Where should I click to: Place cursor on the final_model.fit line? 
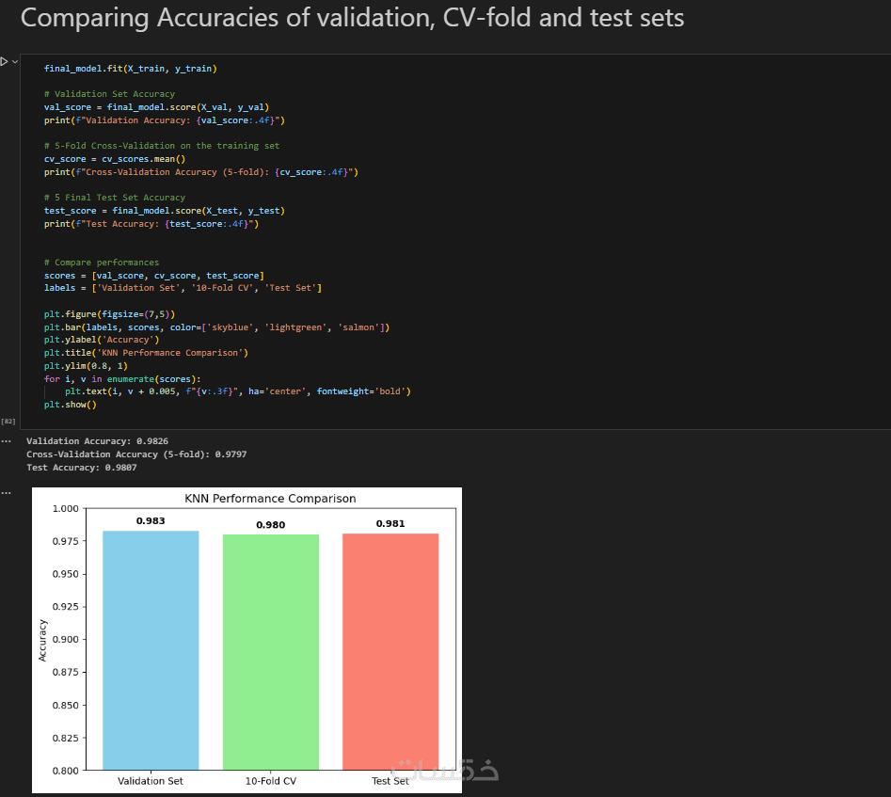click(131, 69)
